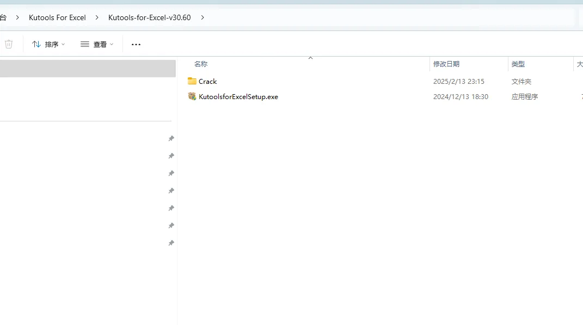Sort by Name (名称) column header
Viewport: 583px width, 325px height.
point(201,64)
